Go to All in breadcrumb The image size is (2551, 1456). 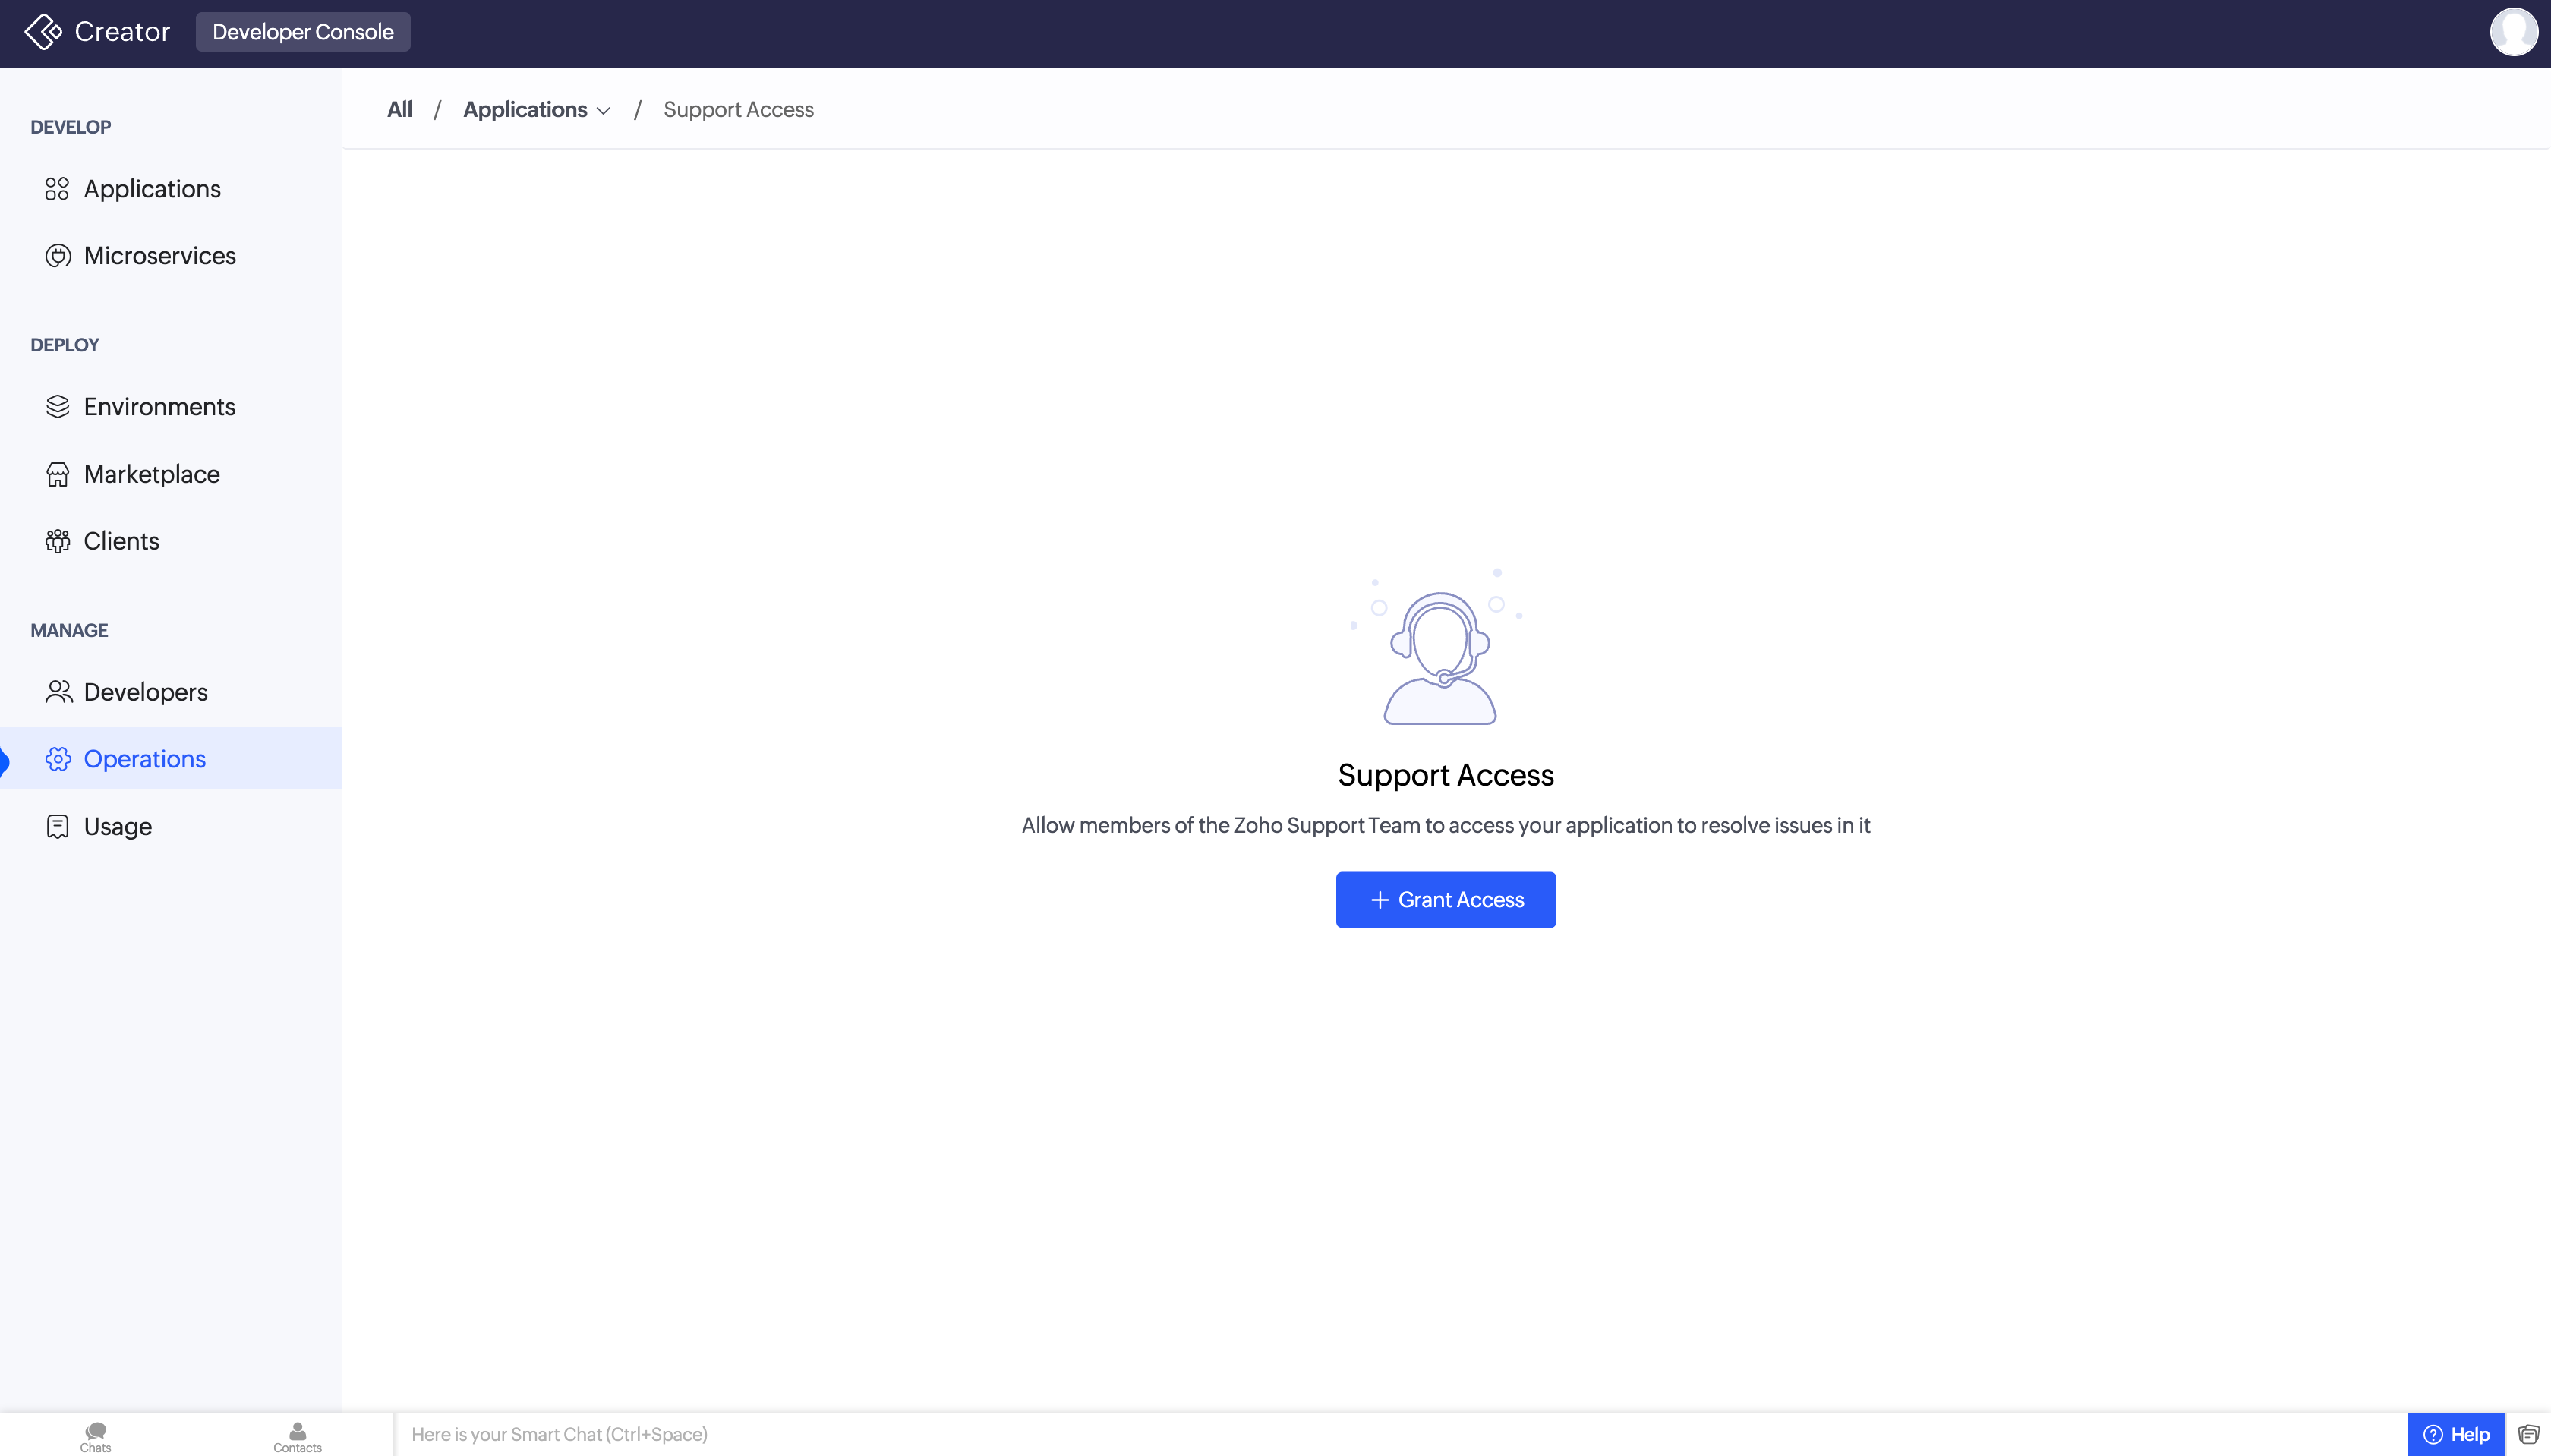click(x=399, y=110)
